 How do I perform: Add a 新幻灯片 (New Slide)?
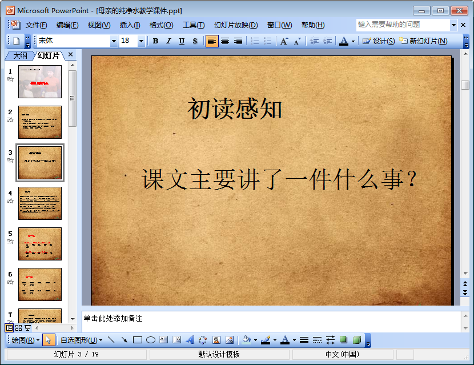tap(423, 41)
